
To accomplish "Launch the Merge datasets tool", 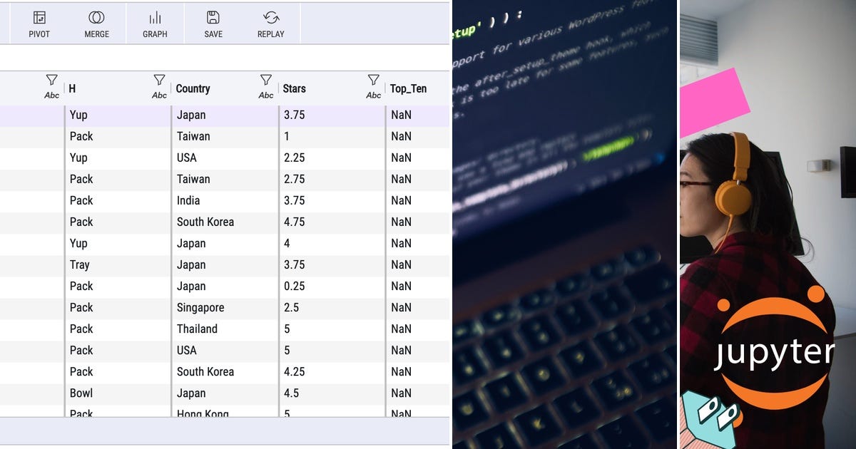I will (96, 23).
